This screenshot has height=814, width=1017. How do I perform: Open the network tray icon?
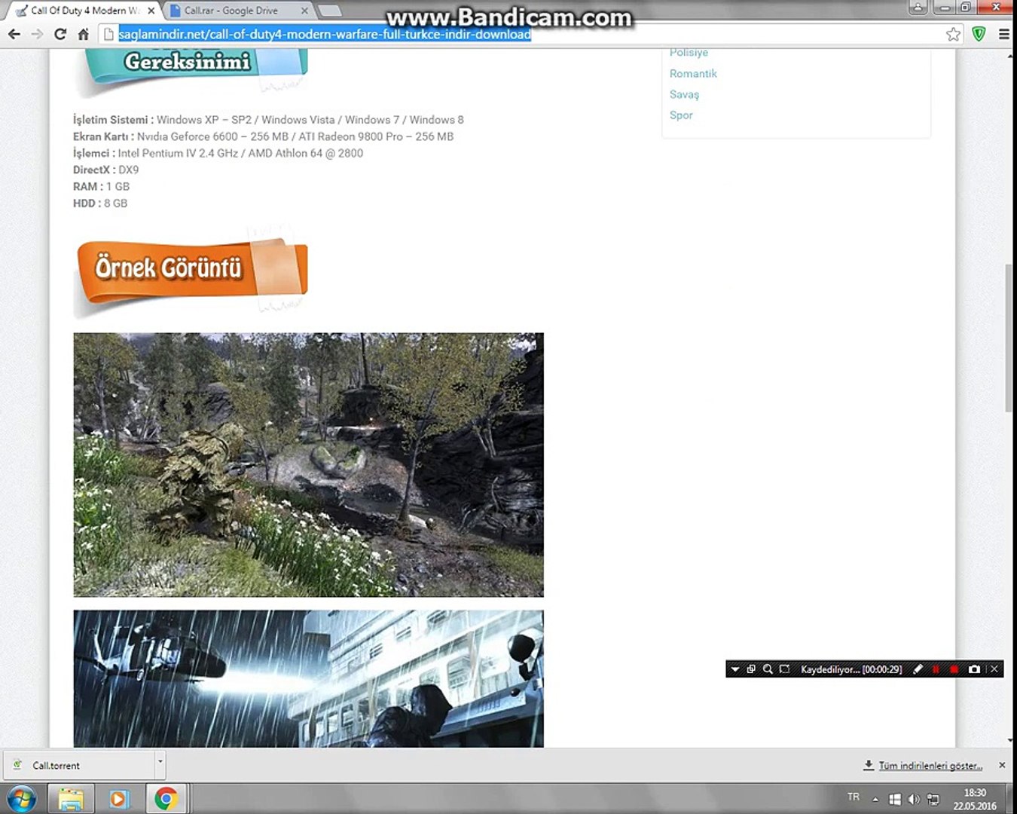(933, 799)
